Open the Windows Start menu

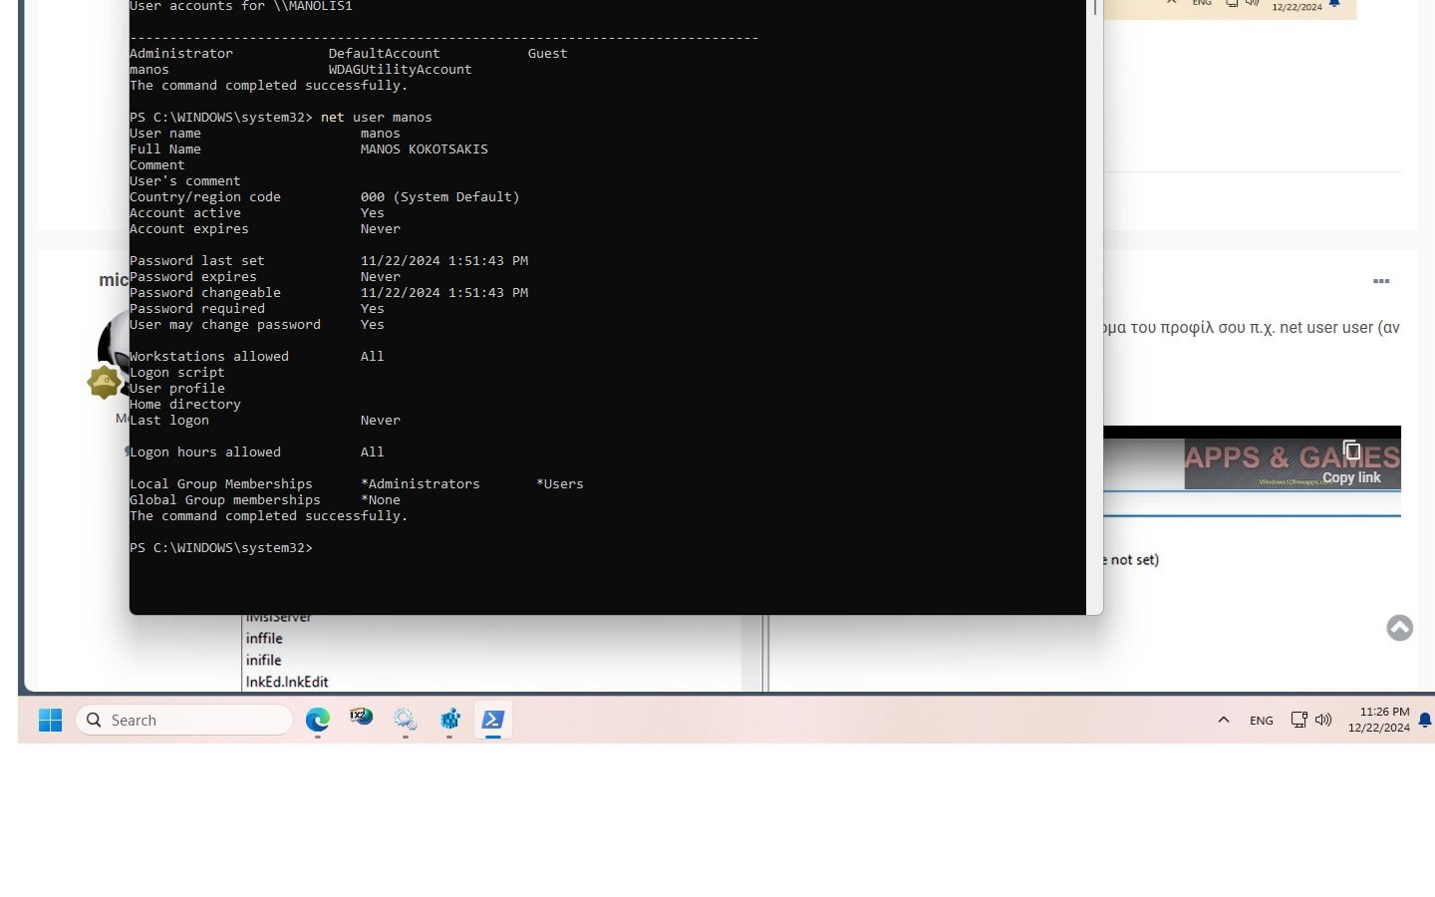[50, 720]
